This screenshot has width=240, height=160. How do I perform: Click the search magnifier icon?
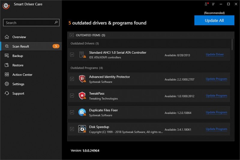click(x=56, y=23)
